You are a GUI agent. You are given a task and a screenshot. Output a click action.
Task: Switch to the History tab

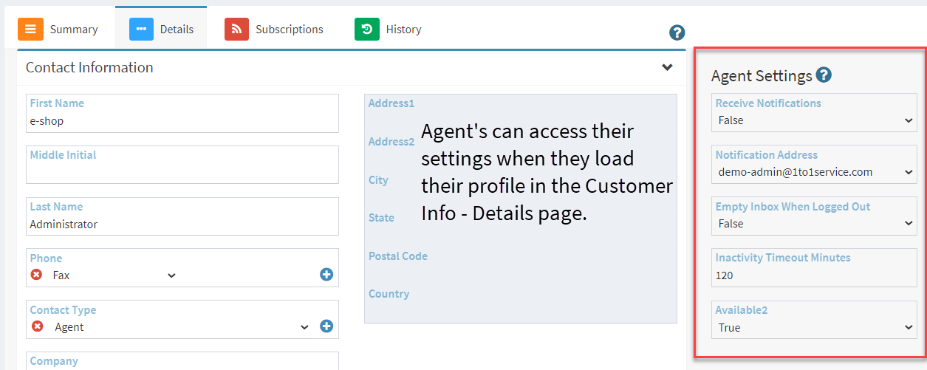[388, 29]
